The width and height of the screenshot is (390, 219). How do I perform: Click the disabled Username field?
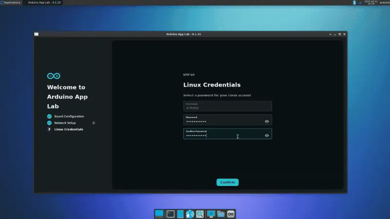(x=227, y=106)
